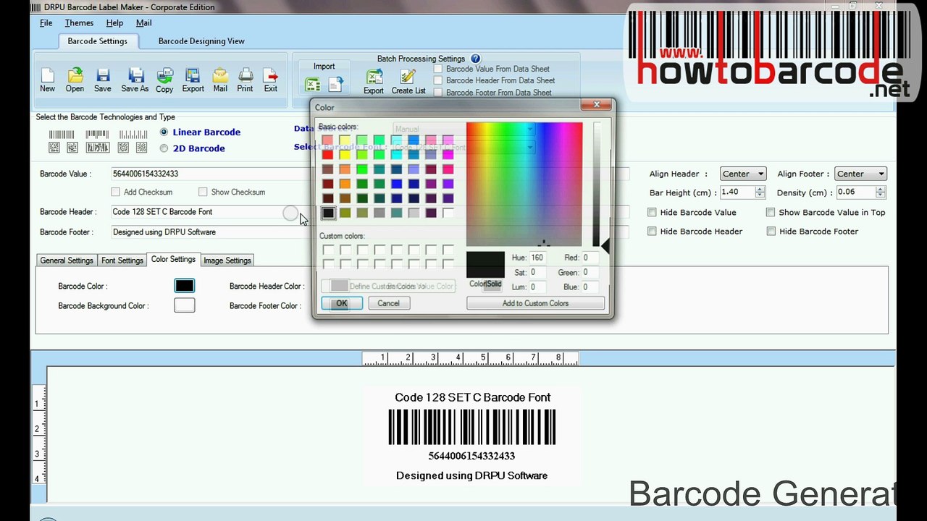Switch to the Barcode Settings tab
Image resolution: width=927 pixels, height=521 pixels.
pyautogui.click(x=97, y=41)
